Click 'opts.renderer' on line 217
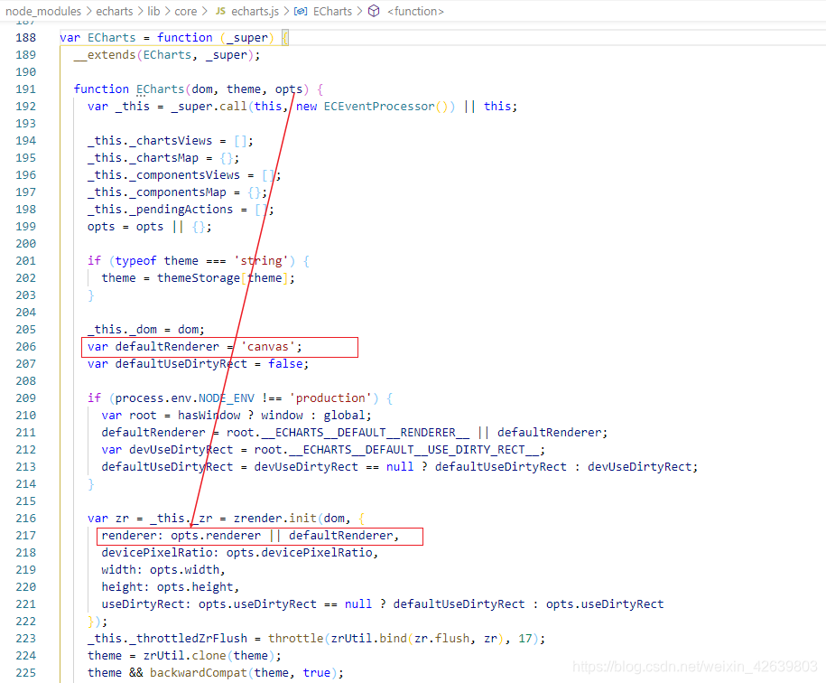Screen dimensions: 826x683 pyautogui.click(x=216, y=536)
